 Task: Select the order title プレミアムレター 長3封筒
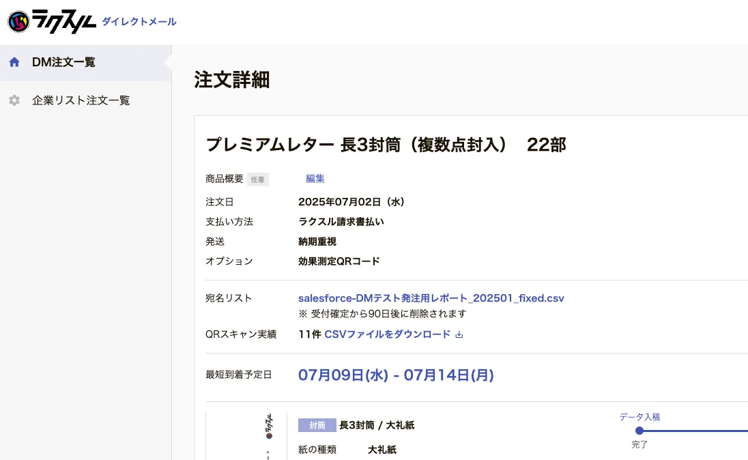386,145
